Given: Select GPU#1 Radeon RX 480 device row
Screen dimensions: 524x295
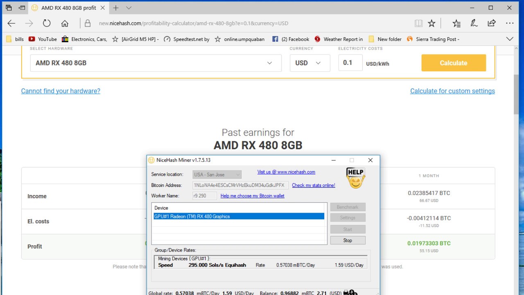Looking at the screenshot, I should (x=239, y=216).
